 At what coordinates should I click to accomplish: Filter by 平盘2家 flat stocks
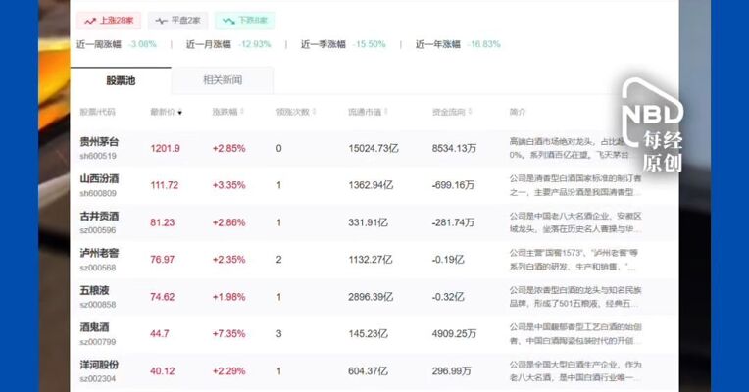click(x=177, y=21)
